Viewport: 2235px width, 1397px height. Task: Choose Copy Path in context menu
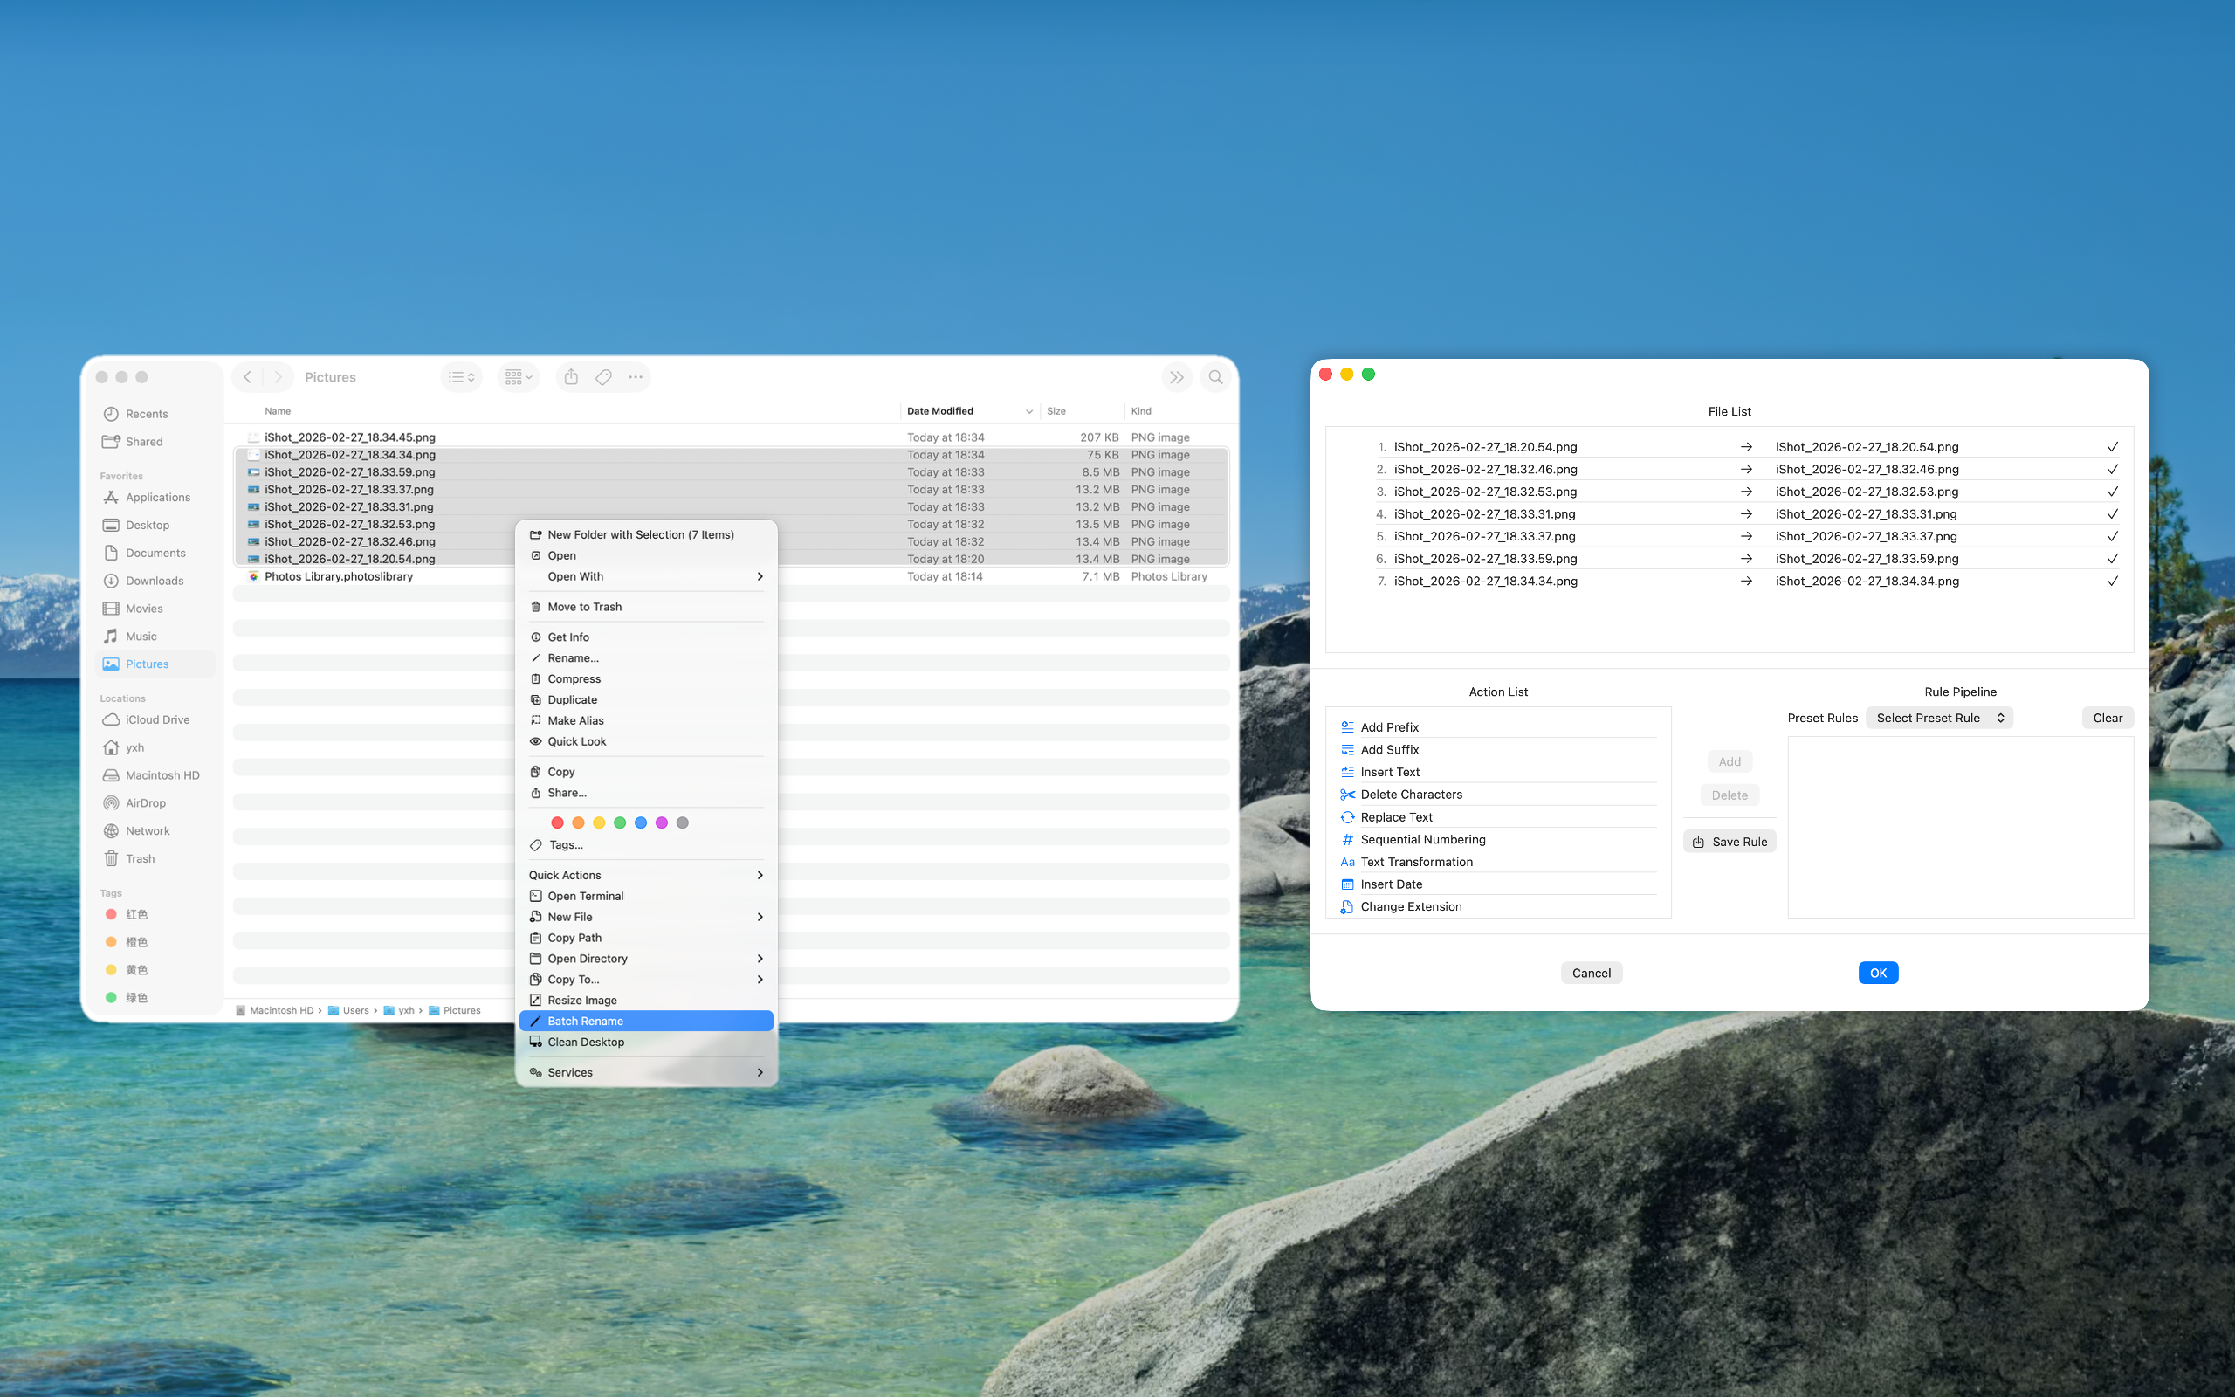coord(645,938)
